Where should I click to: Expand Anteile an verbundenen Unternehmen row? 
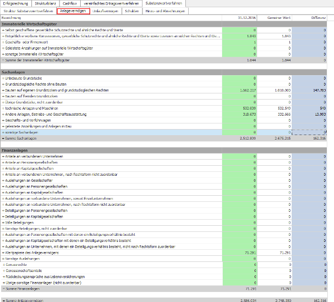click(3, 156)
